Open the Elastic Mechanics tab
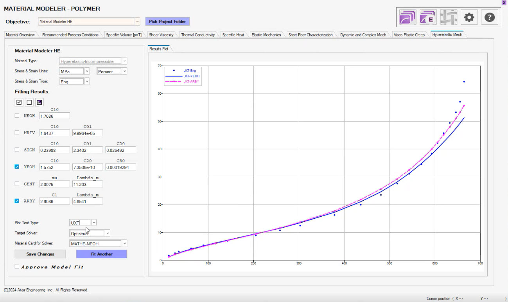The height and width of the screenshot is (302, 508). click(x=266, y=35)
